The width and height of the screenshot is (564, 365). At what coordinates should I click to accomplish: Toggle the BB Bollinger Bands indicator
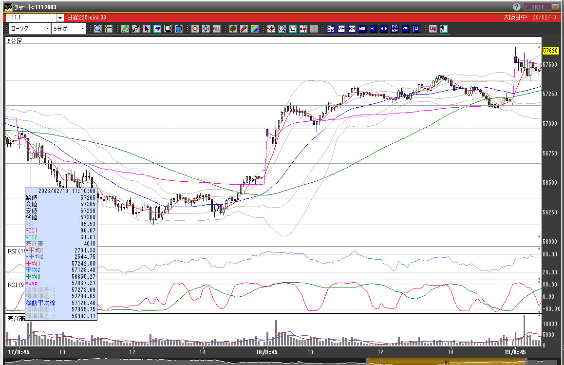[x=352, y=29]
